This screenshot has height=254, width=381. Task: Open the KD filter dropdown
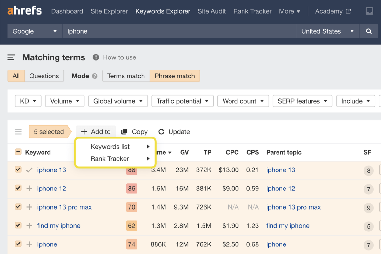pyautogui.click(x=28, y=101)
